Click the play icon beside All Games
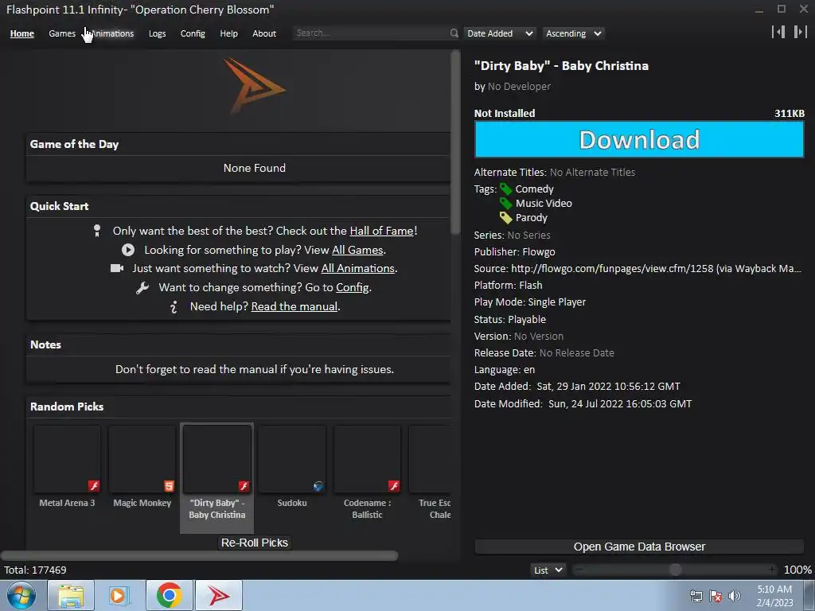This screenshot has height=611, width=815. point(128,250)
